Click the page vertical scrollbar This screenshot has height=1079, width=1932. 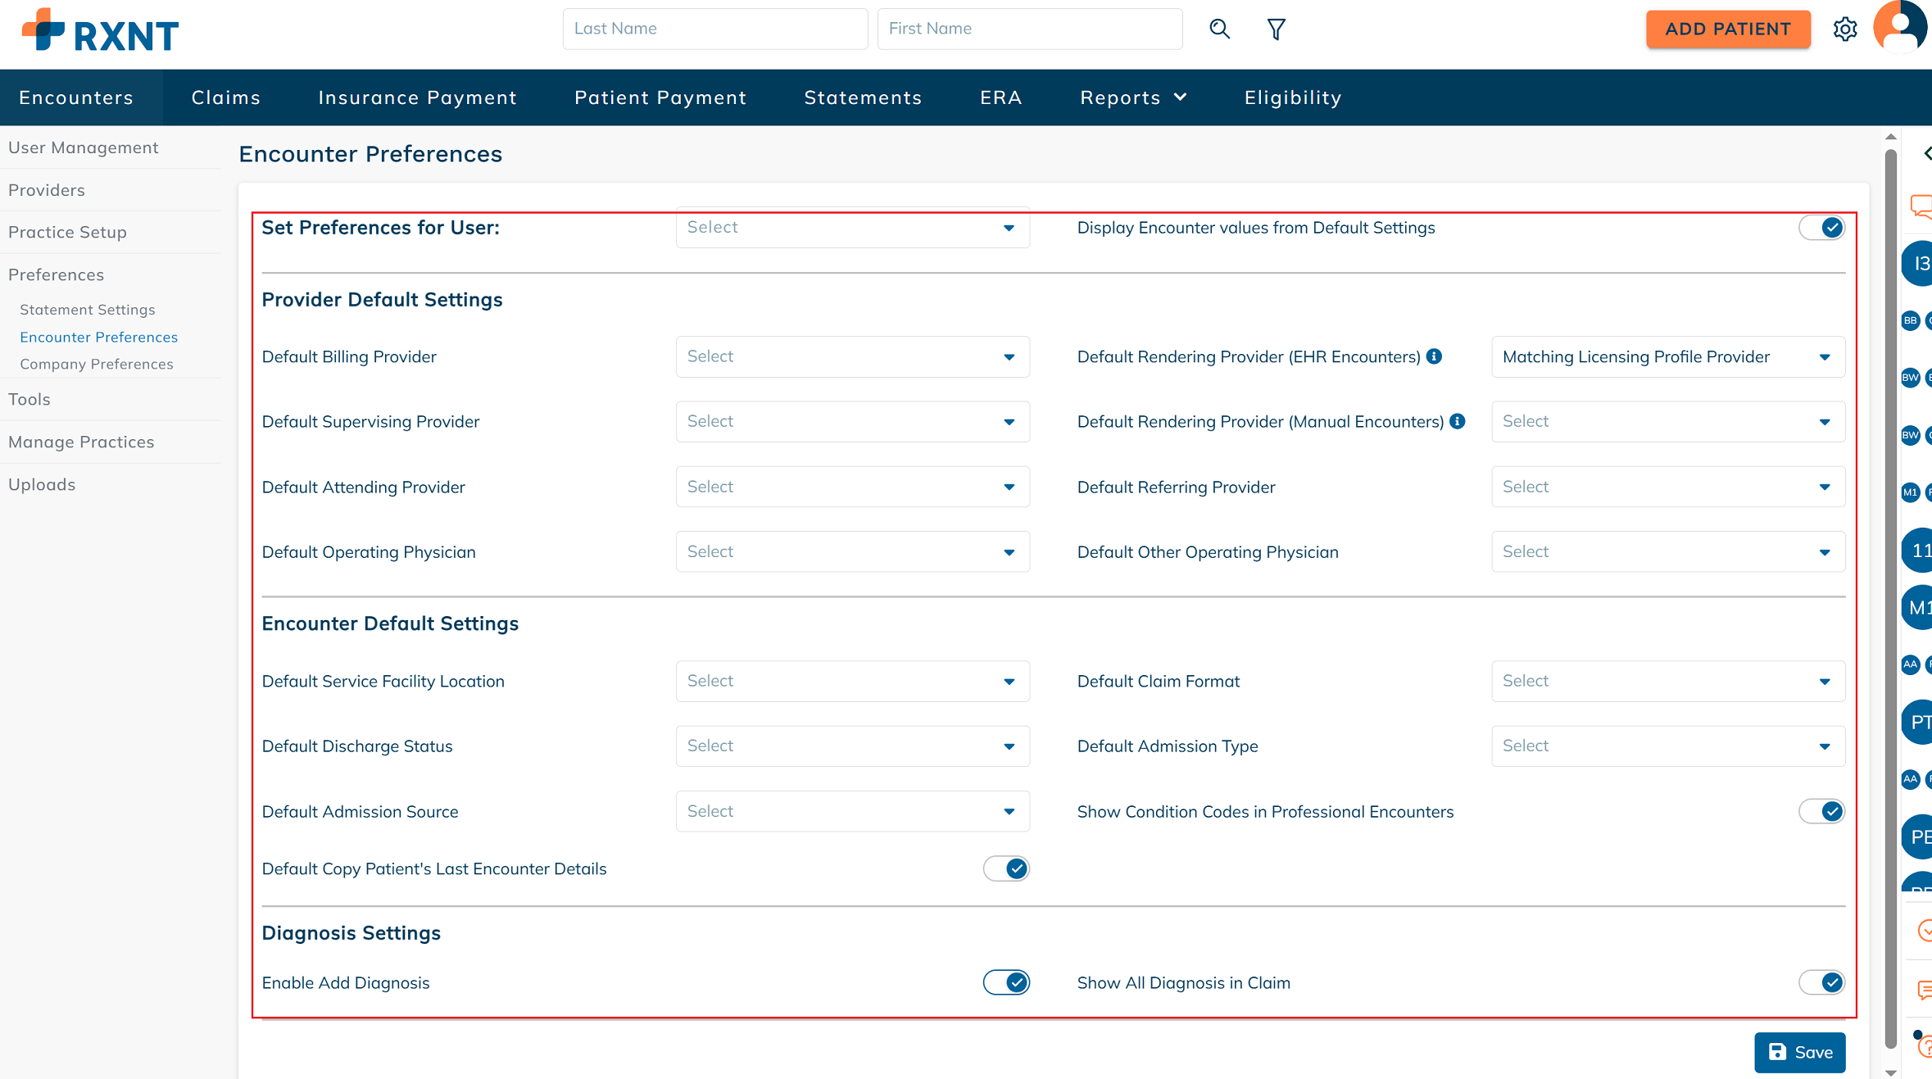pos(1890,574)
